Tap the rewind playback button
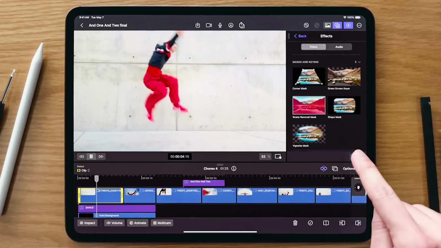The height and width of the screenshot is (248, 441). click(x=82, y=157)
